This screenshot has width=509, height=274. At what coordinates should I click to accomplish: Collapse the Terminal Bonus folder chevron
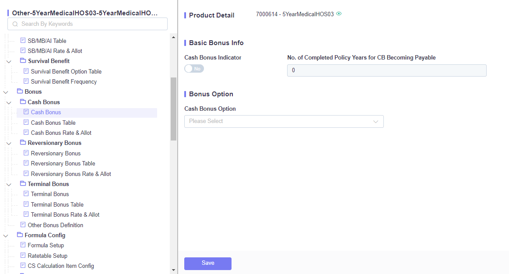coord(9,184)
